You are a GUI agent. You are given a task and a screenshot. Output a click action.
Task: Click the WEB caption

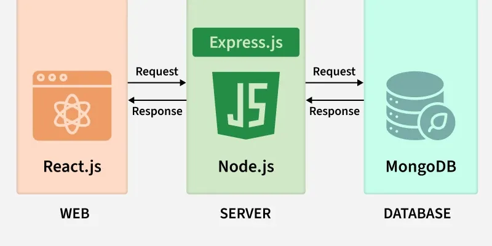click(74, 213)
